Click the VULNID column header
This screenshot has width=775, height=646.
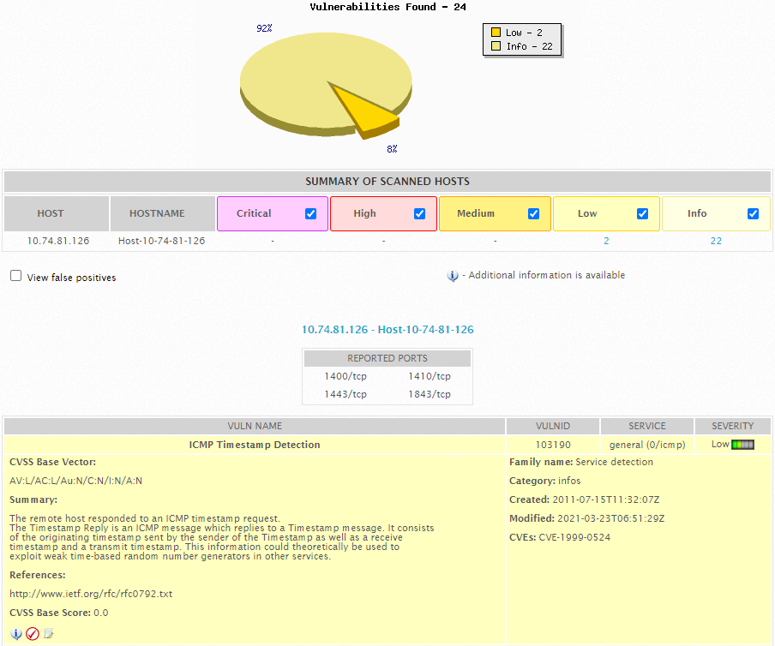coord(553,426)
